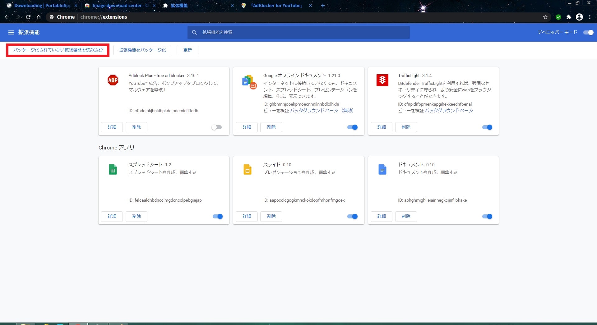This screenshot has width=597, height=325.
Task: Click 削除 for Google オフライン ドキュメント
Action: 271,127
